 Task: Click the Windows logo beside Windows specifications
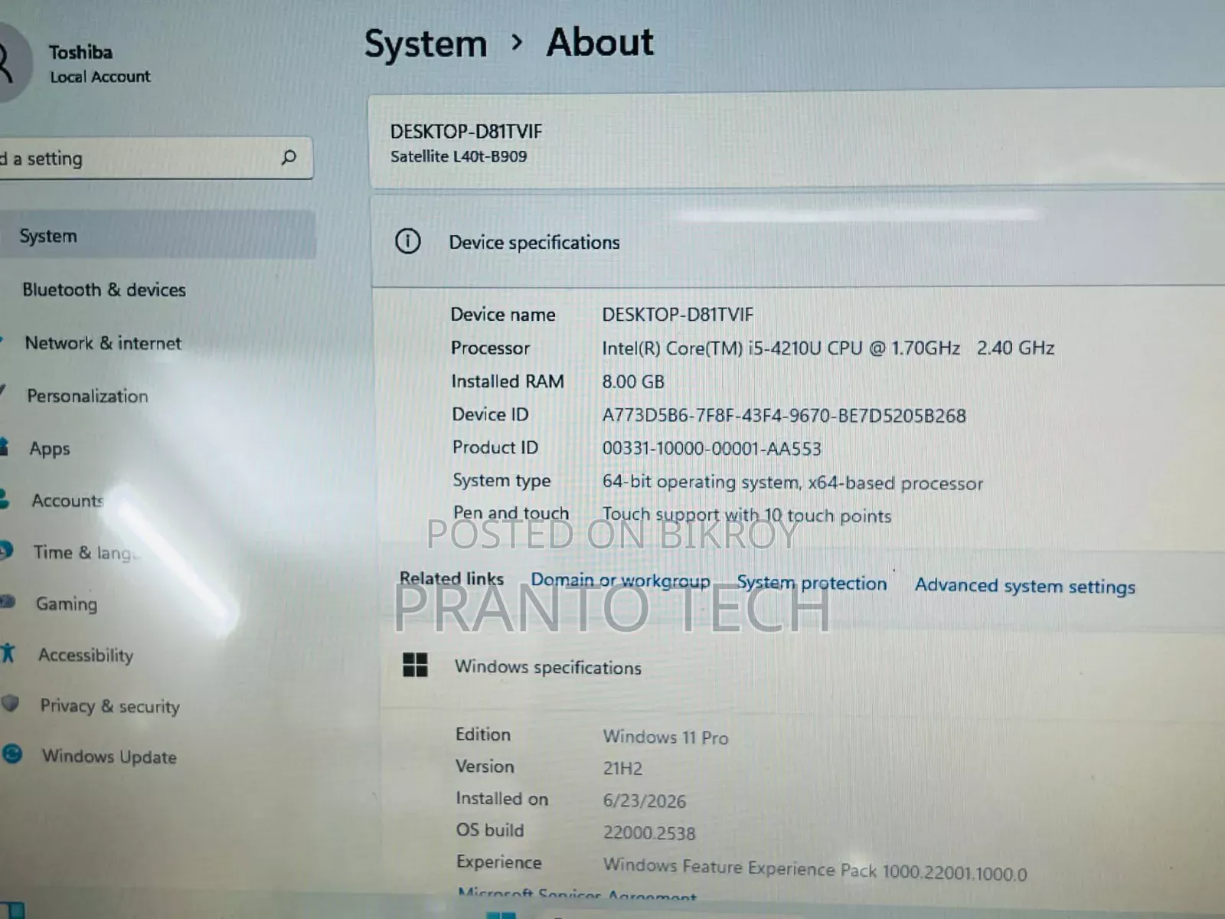(415, 665)
